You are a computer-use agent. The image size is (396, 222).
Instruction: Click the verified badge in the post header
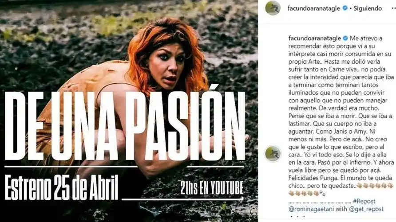coord(345,8)
